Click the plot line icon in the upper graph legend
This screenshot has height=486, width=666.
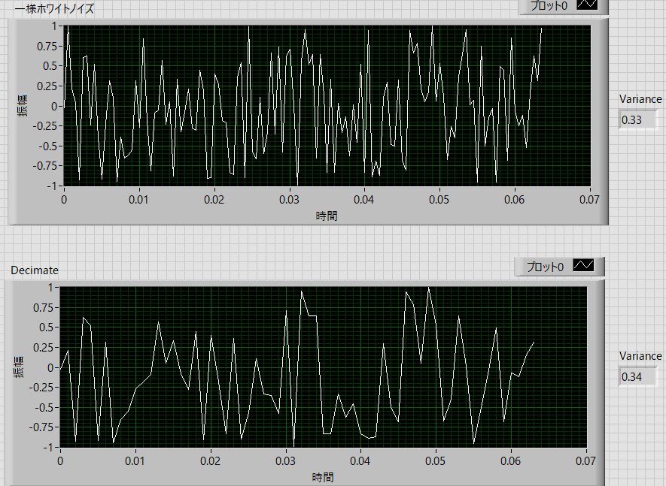tap(585, 5)
